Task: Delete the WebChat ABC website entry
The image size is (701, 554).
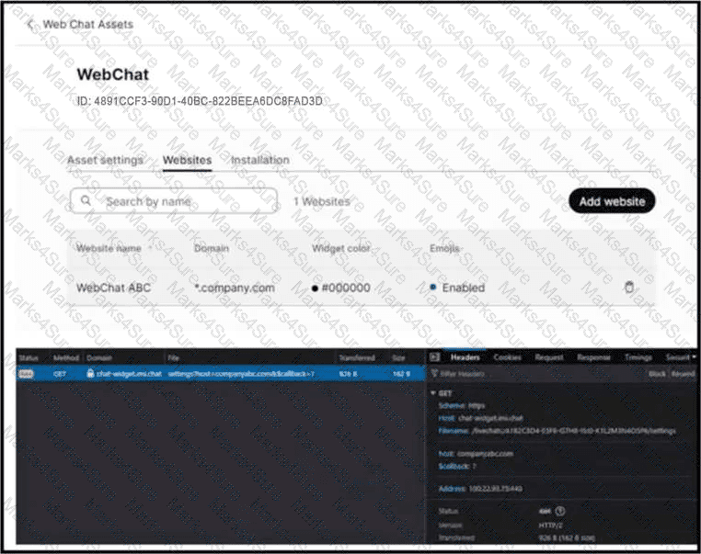Action: 629,287
